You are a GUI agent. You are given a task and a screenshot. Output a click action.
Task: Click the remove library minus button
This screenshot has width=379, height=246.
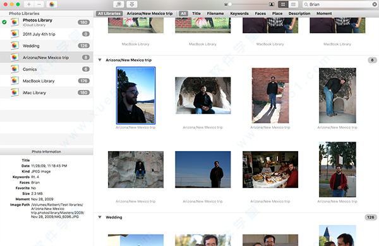39,4
